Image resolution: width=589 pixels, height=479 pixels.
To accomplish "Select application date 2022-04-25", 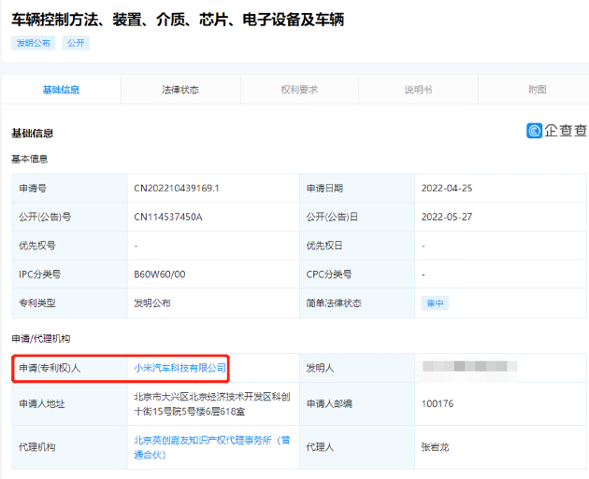I will coord(447,189).
